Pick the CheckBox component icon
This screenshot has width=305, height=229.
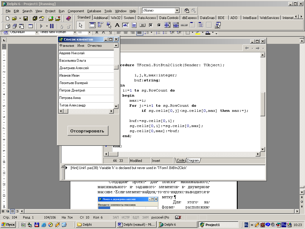151,25
